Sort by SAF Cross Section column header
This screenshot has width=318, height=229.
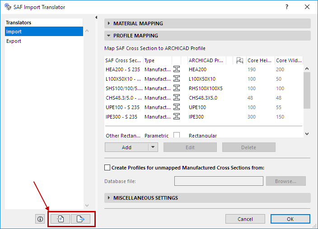point(124,60)
